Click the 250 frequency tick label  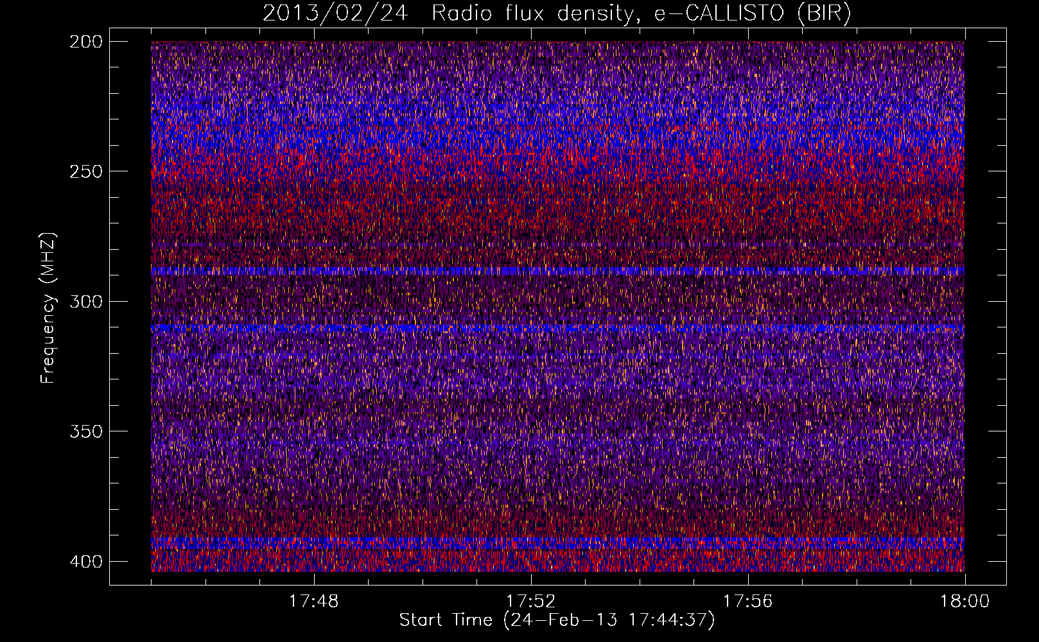(86, 171)
